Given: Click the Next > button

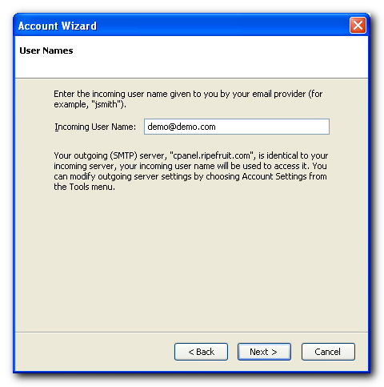Looking at the screenshot, I should pos(264,352).
